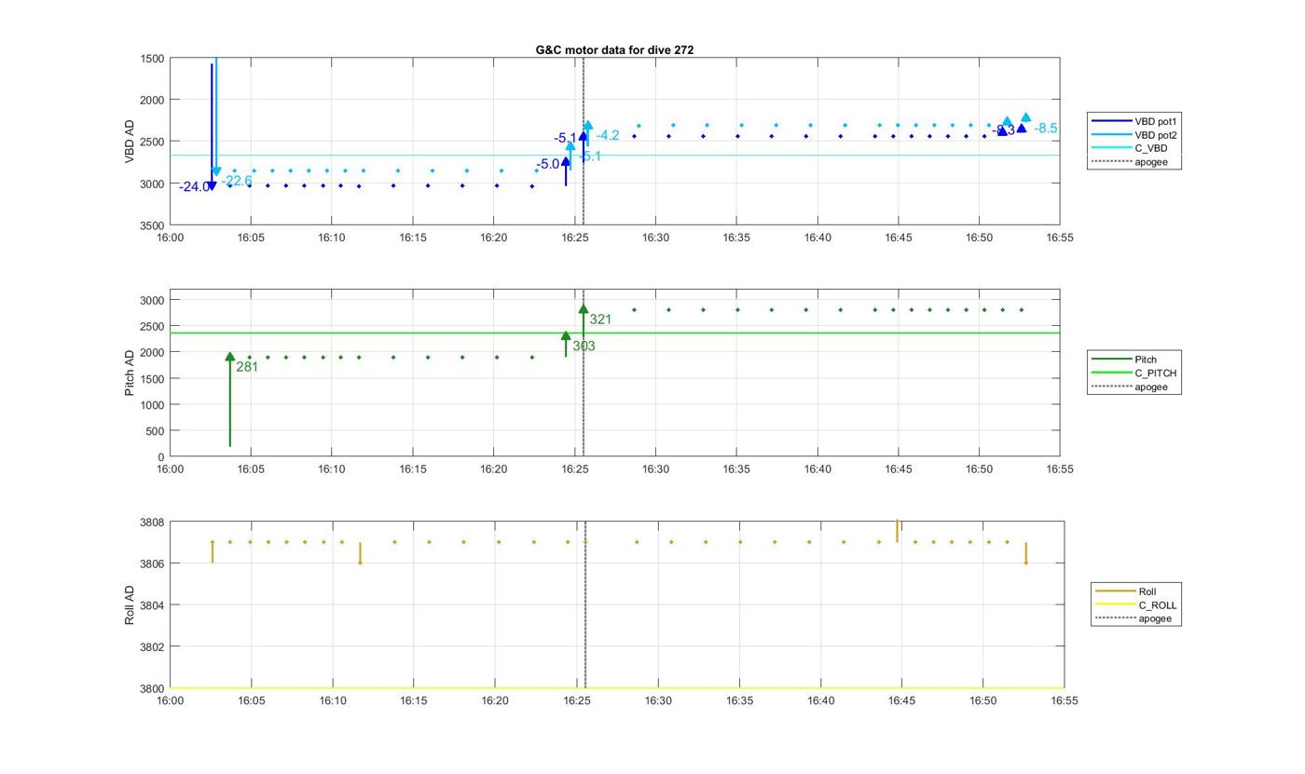Click the "16:55" time tick under the Roll plot

click(x=1065, y=700)
